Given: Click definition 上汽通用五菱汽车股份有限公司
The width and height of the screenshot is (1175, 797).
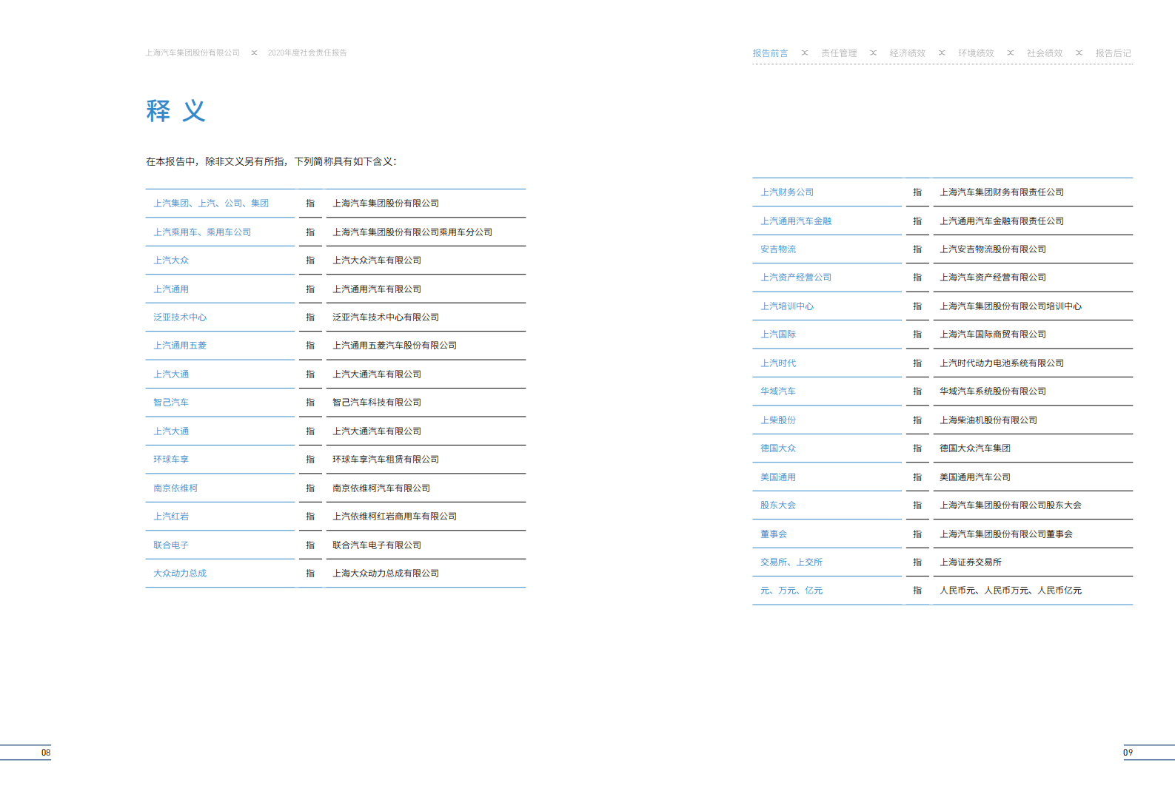Looking at the screenshot, I should pyautogui.click(x=395, y=346).
